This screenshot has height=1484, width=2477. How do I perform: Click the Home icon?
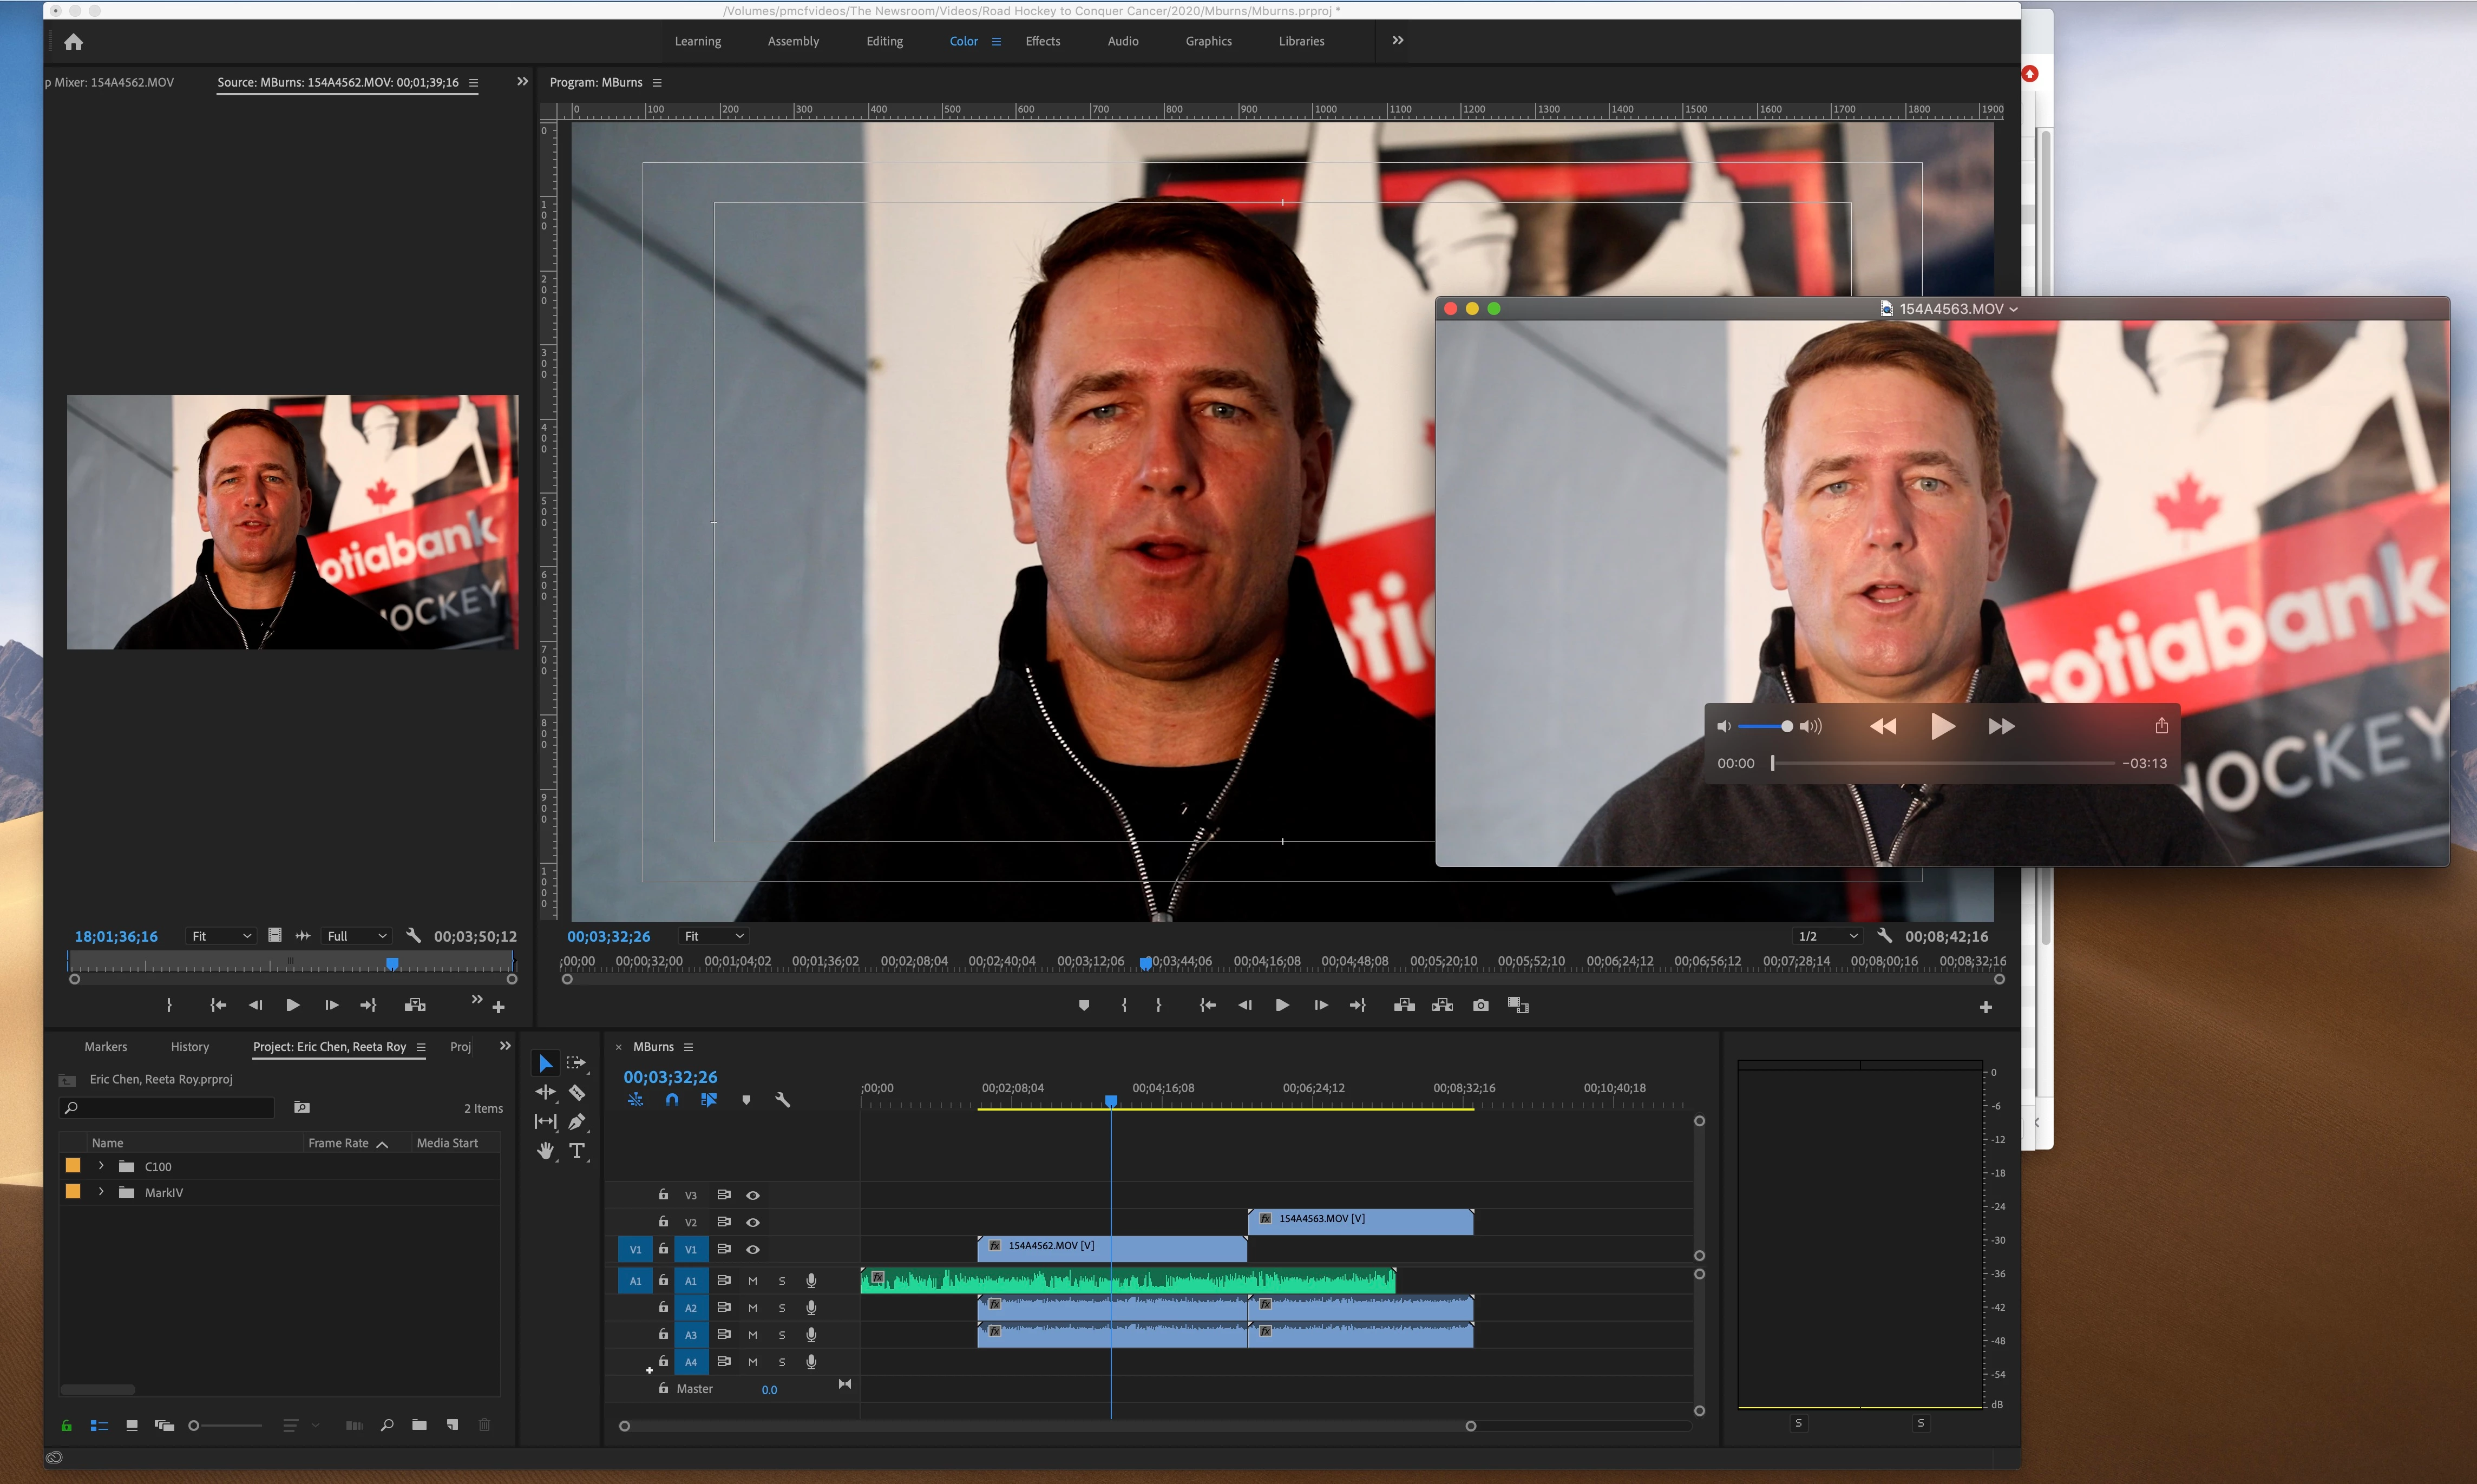click(73, 41)
